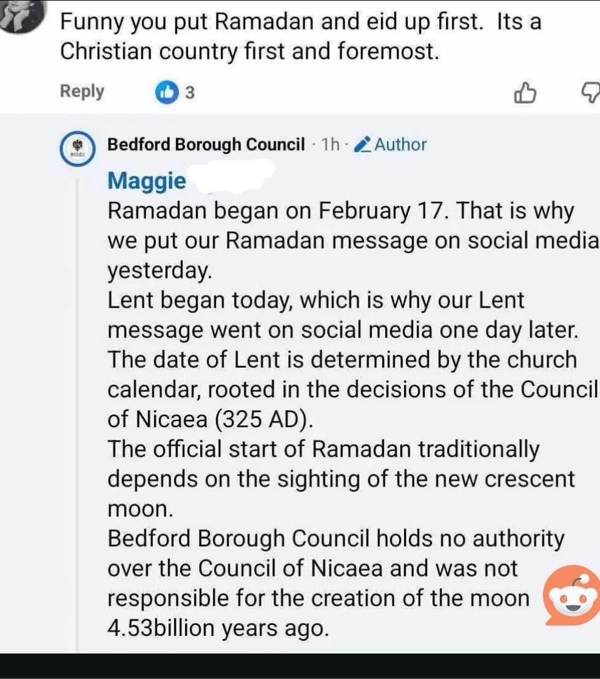Dislike the comment with the thumbs-down icon
This screenshot has width=600, height=679.
(591, 93)
